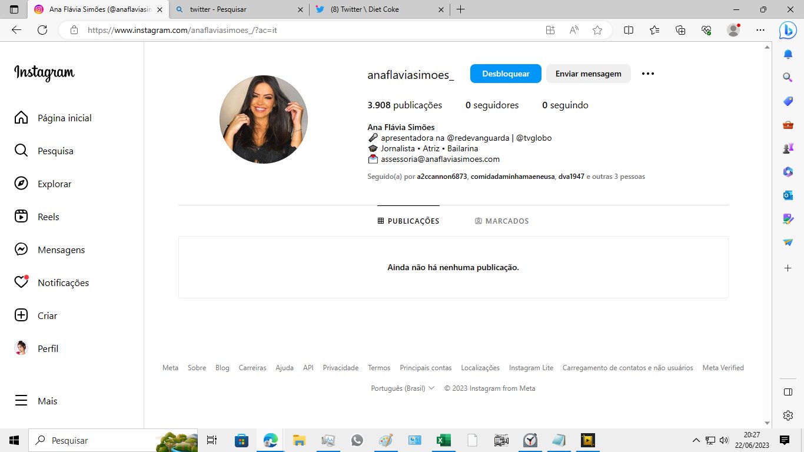Screen dimensions: 804x452
Task: Open the Collections toolbar icon
Action: 680,30
